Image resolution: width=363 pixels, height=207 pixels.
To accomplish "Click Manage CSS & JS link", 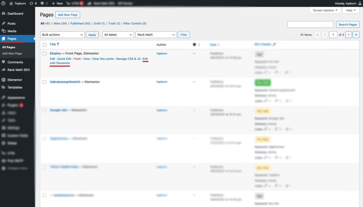I will coord(128,59).
